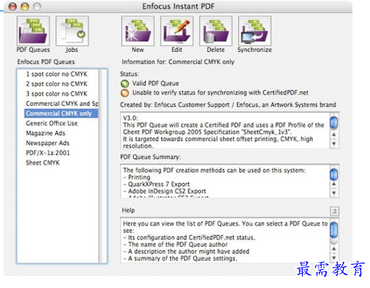Viewport: 370px width, 288px height.
Task: Click Help box scrollbar down arrow
Action: click(334, 258)
